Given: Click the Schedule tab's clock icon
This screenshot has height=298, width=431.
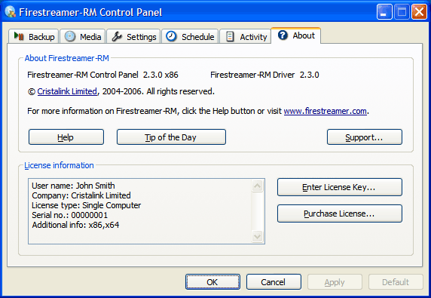Looking at the screenshot, I should (x=171, y=36).
